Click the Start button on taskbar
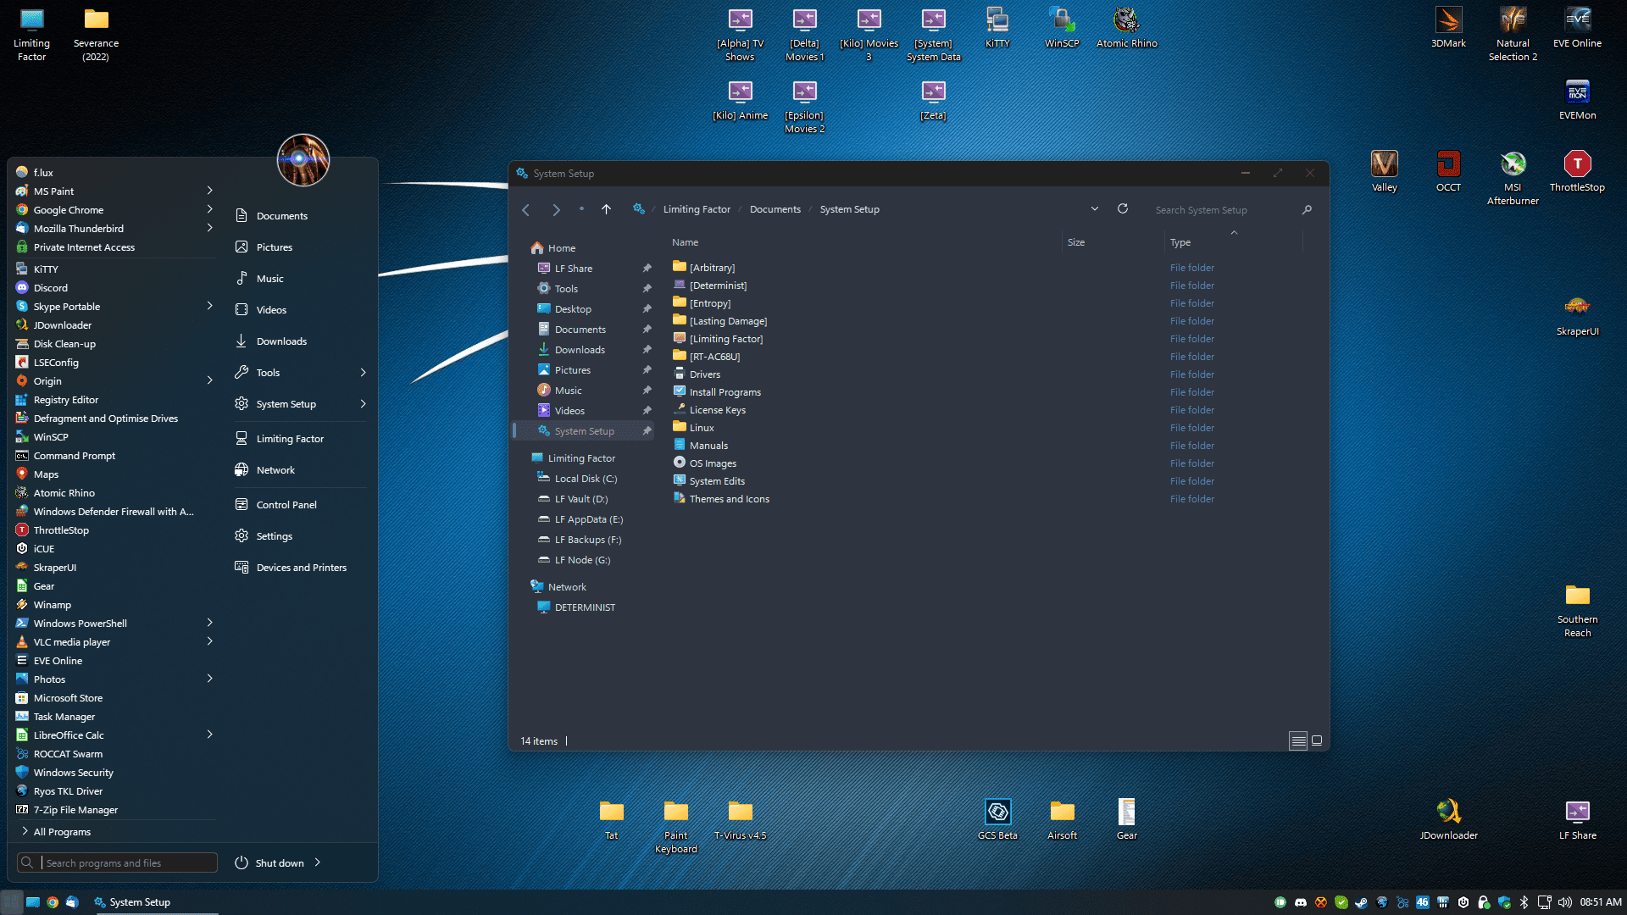 (12, 902)
